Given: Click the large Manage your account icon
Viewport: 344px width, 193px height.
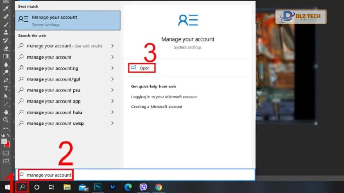Looking at the screenshot, I should (x=188, y=20).
